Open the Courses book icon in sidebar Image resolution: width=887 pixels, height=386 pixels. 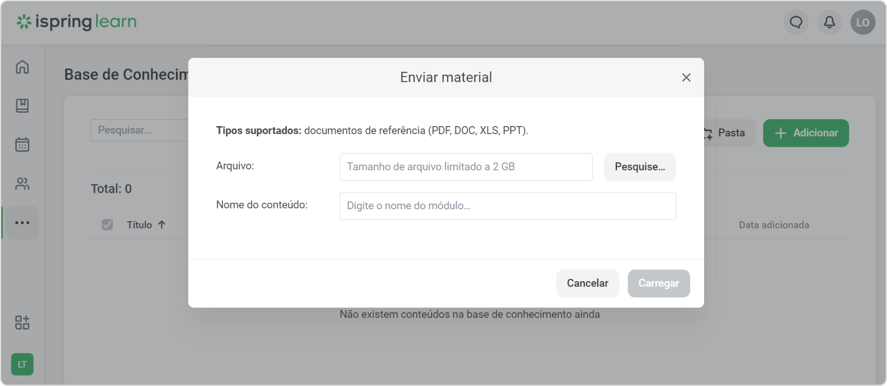click(x=22, y=106)
